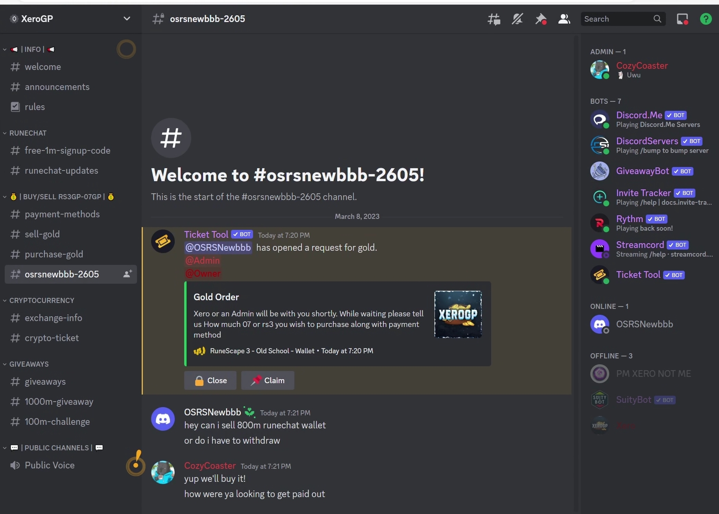Click the add members icon on osrsnewbbb-2605
The height and width of the screenshot is (514, 719).
coord(128,274)
